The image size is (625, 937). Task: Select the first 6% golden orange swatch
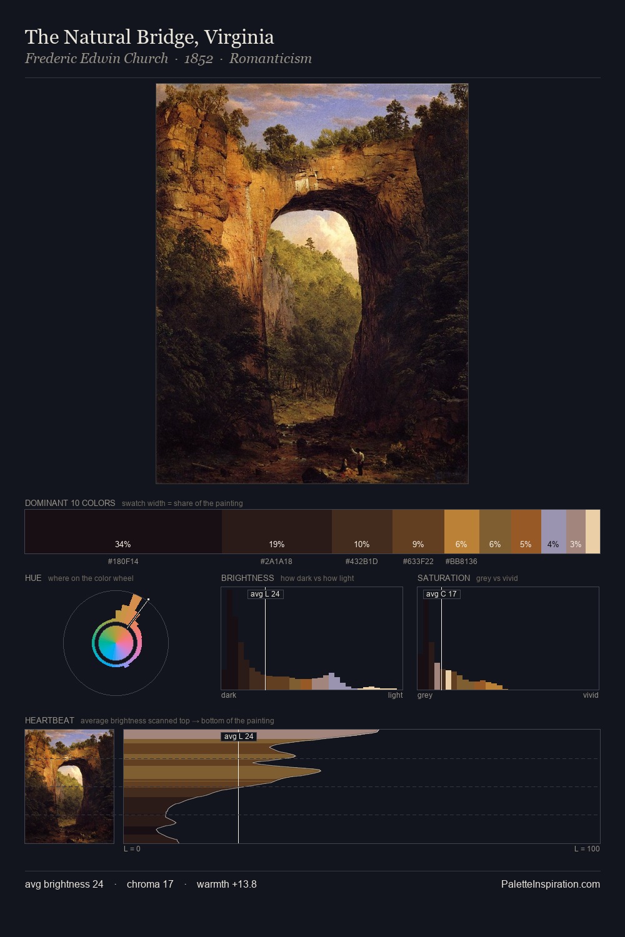coord(462,532)
